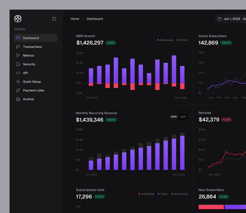The width and height of the screenshot is (246, 213).
Task: Navigate to API section
Action: (x=36, y=73)
